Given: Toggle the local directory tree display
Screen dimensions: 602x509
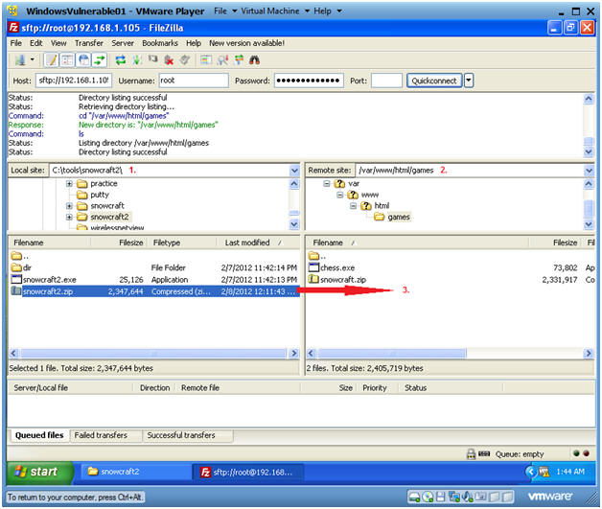Looking at the screenshot, I should point(67,59).
